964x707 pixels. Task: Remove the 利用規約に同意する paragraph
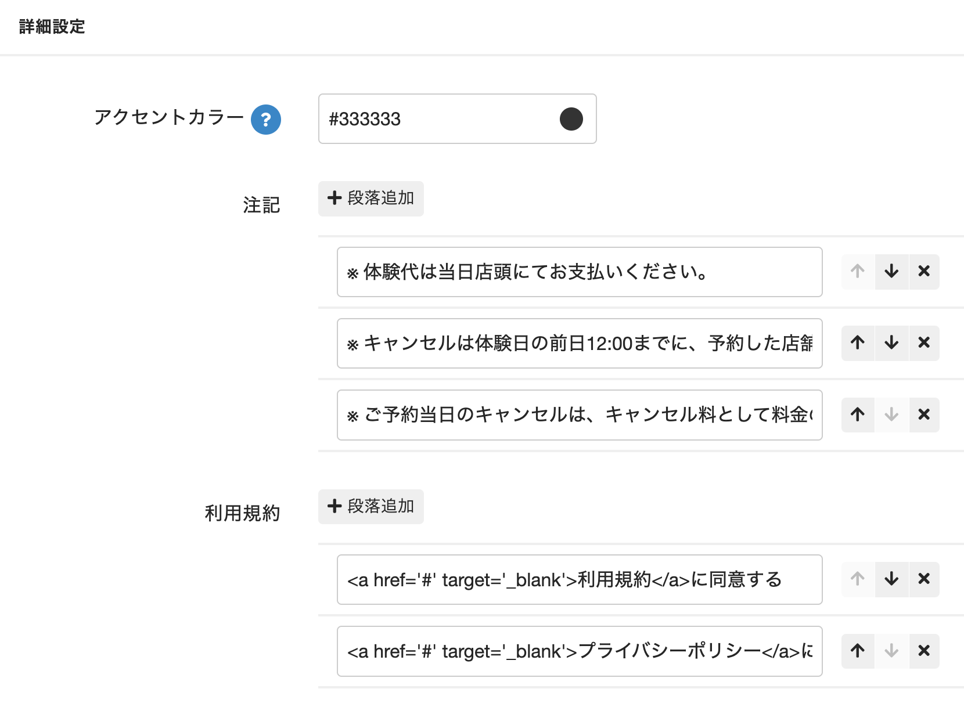924,579
